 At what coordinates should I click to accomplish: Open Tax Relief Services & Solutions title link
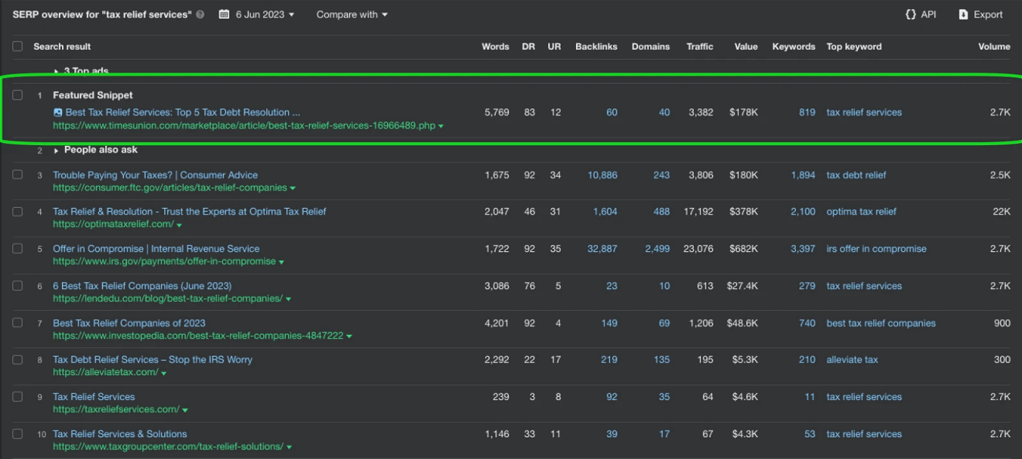point(120,434)
